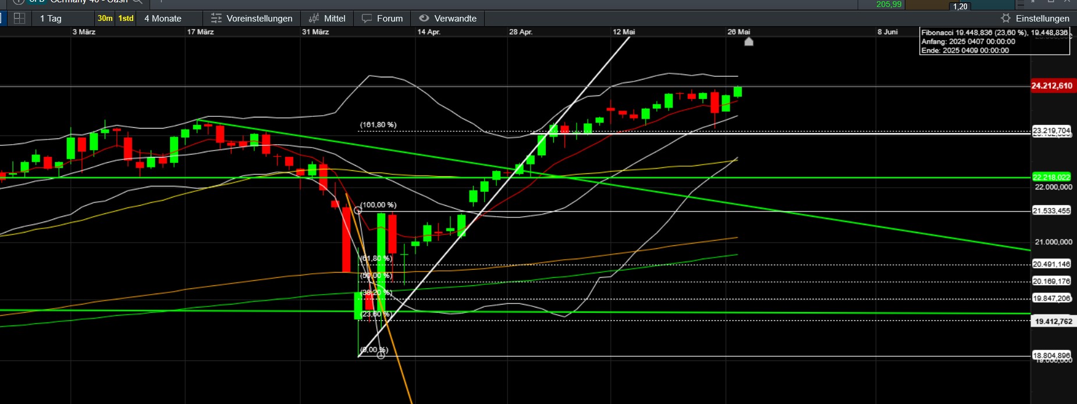Click the Voreinstellungen sliders icon
This screenshot has width=1077, height=404.
(x=216, y=19)
